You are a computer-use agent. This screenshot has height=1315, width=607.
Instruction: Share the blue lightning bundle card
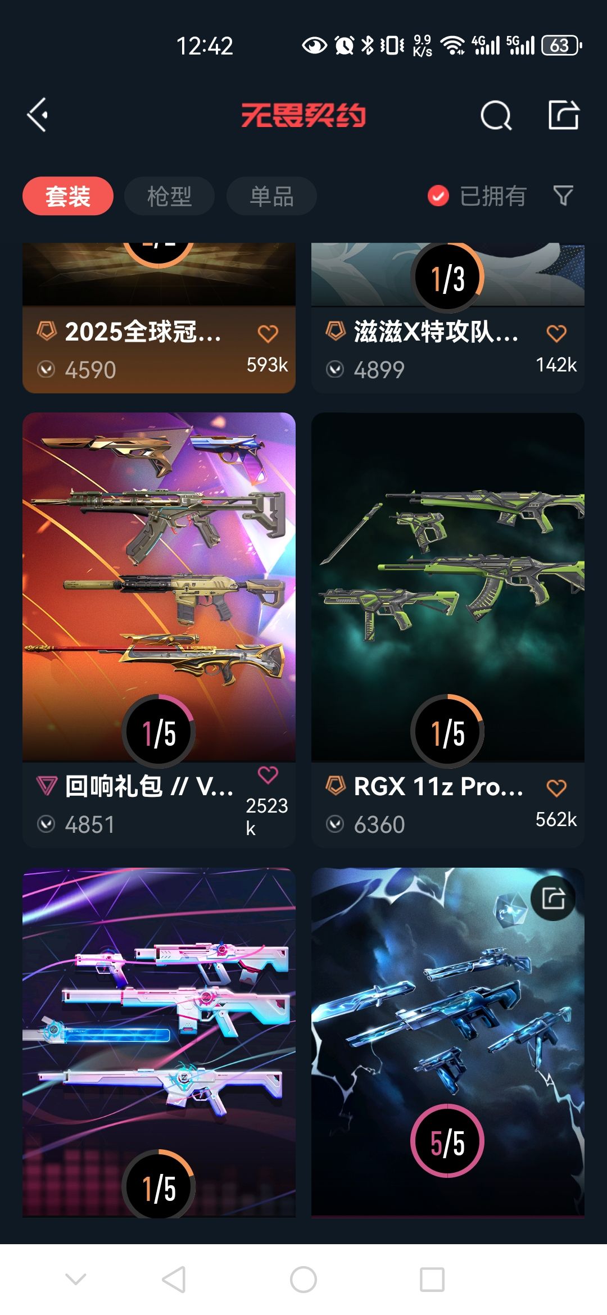(553, 898)
